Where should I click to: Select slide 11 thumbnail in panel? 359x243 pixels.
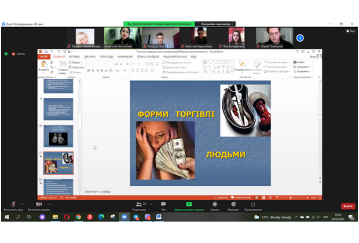(59, 163)
